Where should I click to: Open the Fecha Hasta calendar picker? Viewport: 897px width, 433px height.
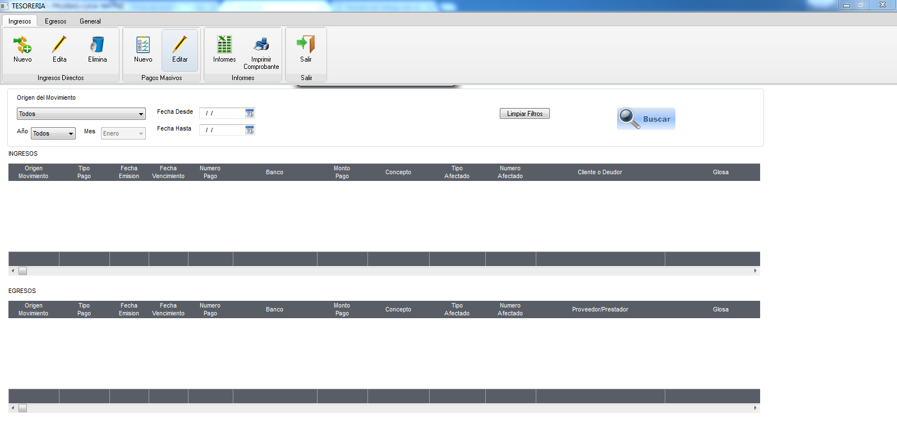pos(250,130)
